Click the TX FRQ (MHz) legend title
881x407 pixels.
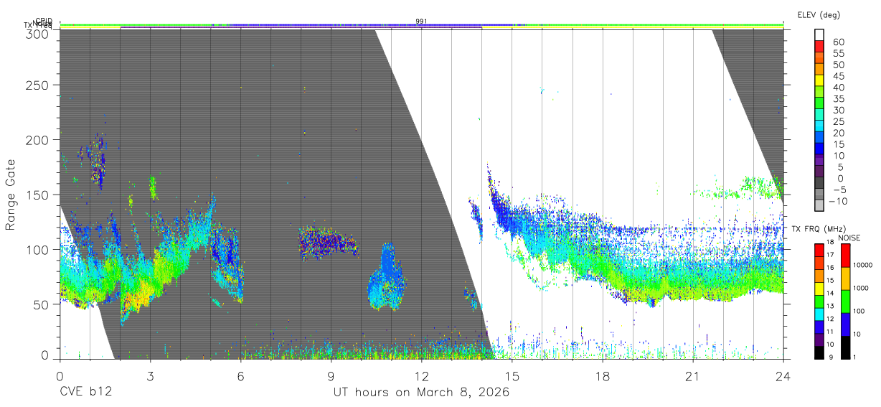click(x=818, y=229)
